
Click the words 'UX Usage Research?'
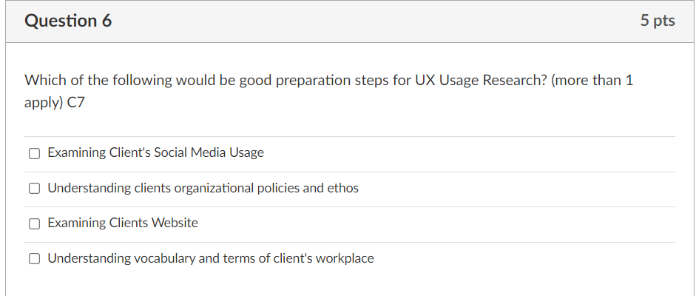pyautogui.click(x=483, y=81)
